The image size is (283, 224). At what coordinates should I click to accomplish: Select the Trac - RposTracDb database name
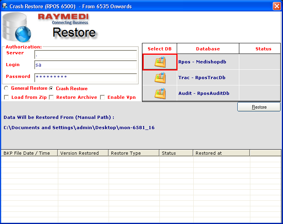pos(202,78)
